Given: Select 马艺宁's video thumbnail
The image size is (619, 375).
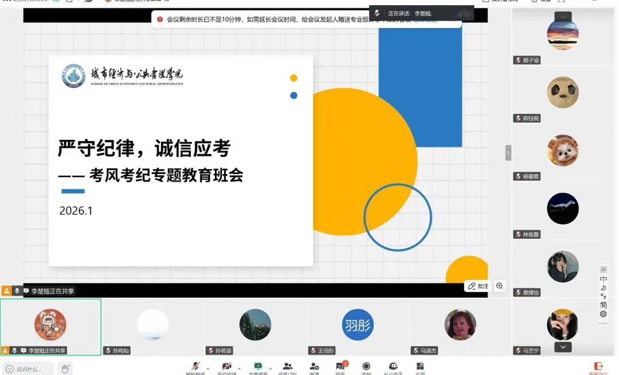Looking at the screenshot, I should (563, 323).
